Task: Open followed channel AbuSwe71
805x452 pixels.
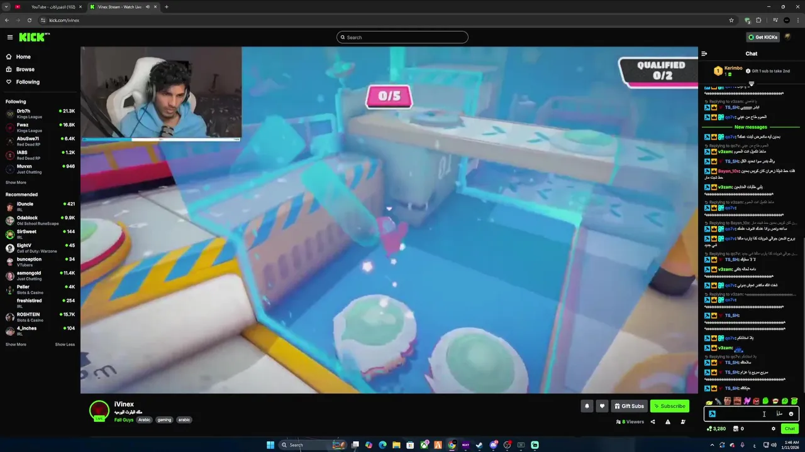Action: click(x=40, y=141)
